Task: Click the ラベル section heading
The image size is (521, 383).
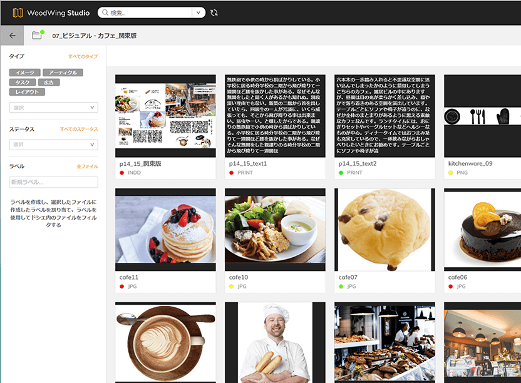Action: click(x=17, y=166)
